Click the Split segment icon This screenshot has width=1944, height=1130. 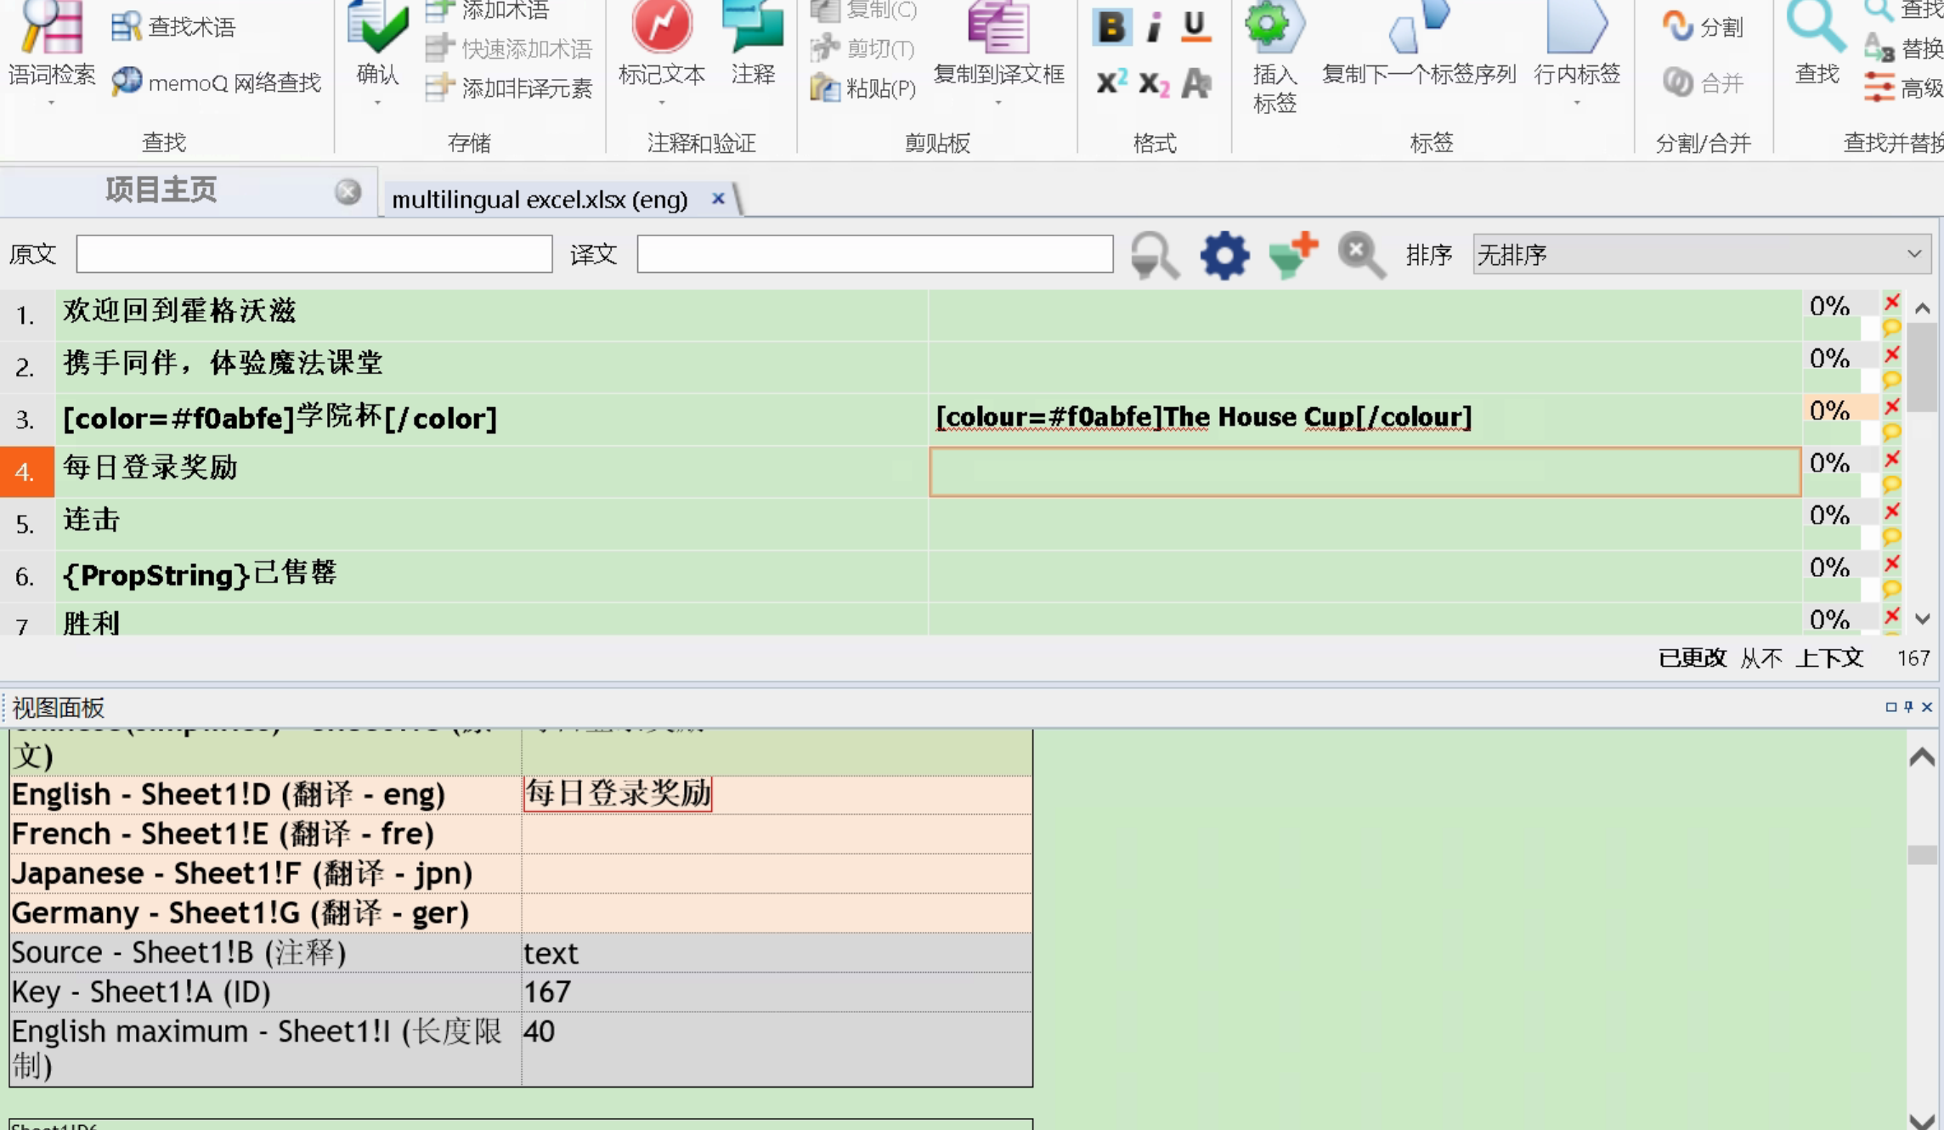[1677, 25]
